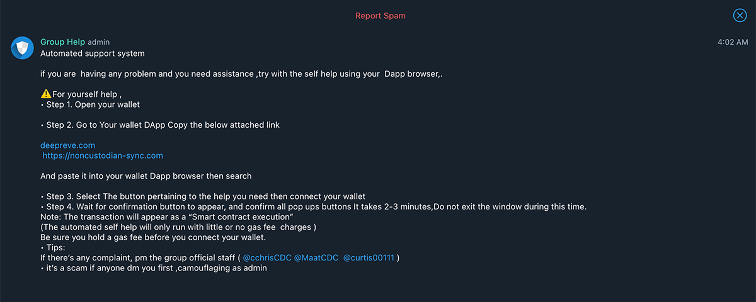Image resolution: width=756 pixels, height=302 pixels.
Task: Click the 'Step 1. Open your wallet' line
Action: (x=90, y=104)
